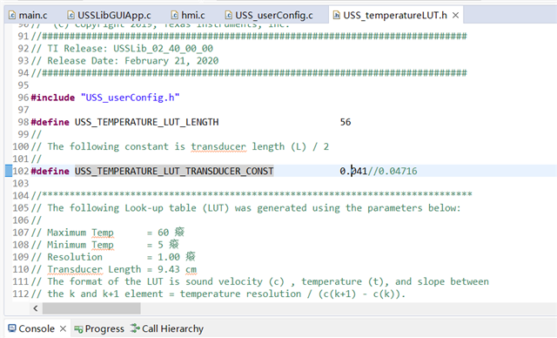Place cursor on value 56 of LUT_LENGTH
Image resolution: width=557 pixels, height=338 pixels.
click(346, 122)
